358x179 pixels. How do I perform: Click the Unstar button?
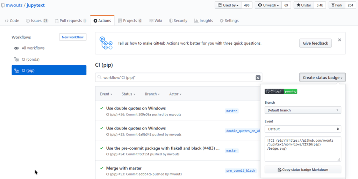tap(304, 5)
